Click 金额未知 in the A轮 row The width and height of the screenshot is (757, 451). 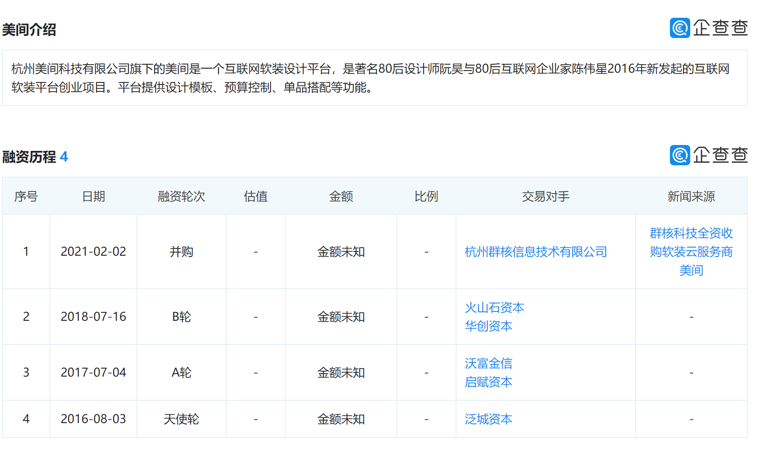[341, 373]
